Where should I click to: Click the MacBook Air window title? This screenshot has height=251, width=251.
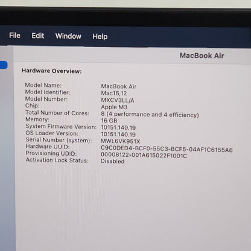[x=202, y=56]
